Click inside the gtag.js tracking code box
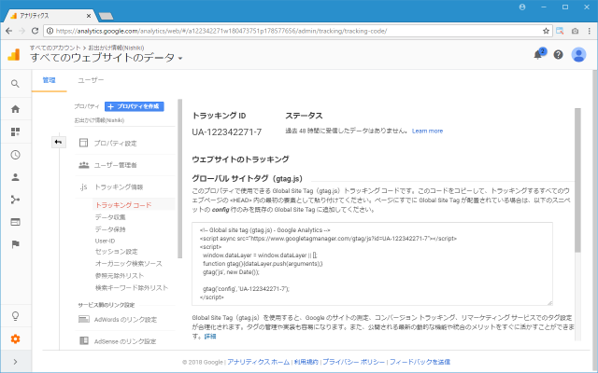The height and width of the screenshot is (373, 598). tap(371, 264)
